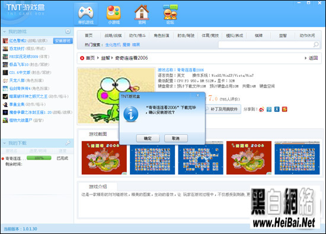Click the game search input field
The image size is (326, 234).
click(266, 44)
